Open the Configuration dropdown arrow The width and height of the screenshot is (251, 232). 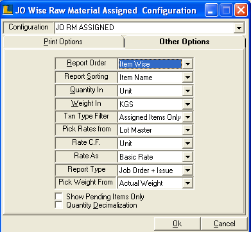(x=239, y=28)
